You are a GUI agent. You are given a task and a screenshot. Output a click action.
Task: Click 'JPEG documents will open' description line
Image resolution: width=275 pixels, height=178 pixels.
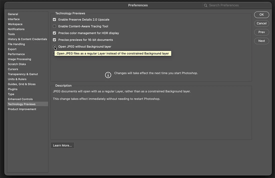click(x=122, y=91)
